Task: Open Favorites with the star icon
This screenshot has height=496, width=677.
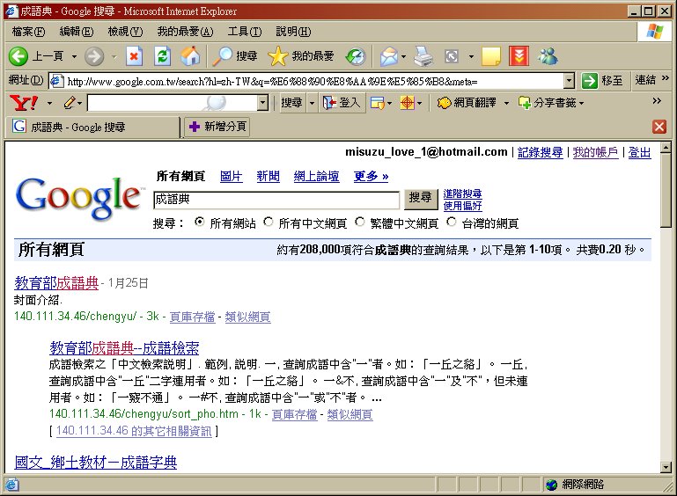Action: [301, 56]
